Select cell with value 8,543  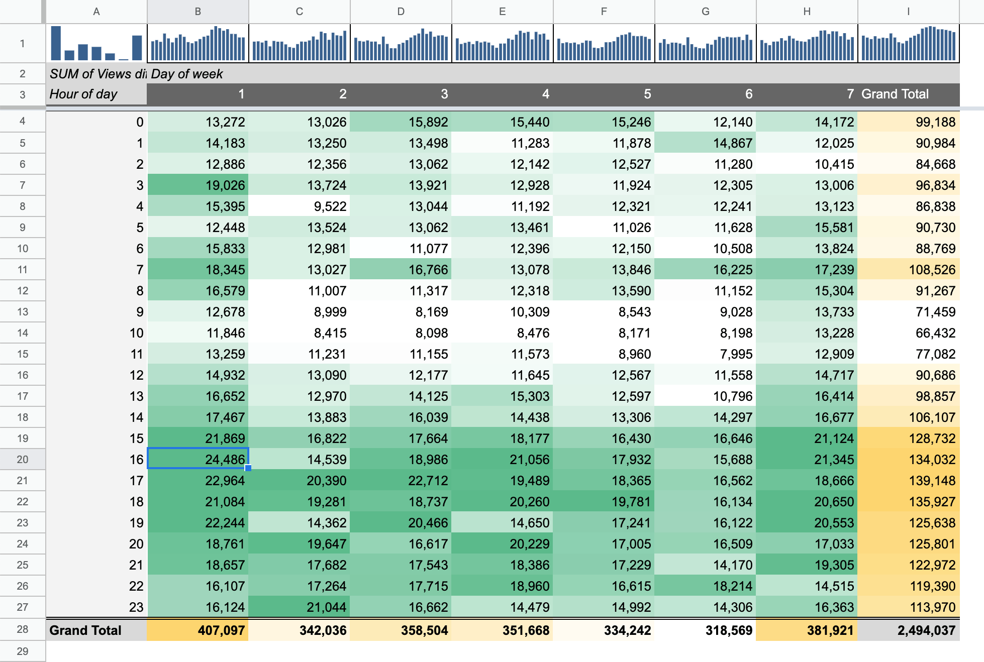pos(604,311)
